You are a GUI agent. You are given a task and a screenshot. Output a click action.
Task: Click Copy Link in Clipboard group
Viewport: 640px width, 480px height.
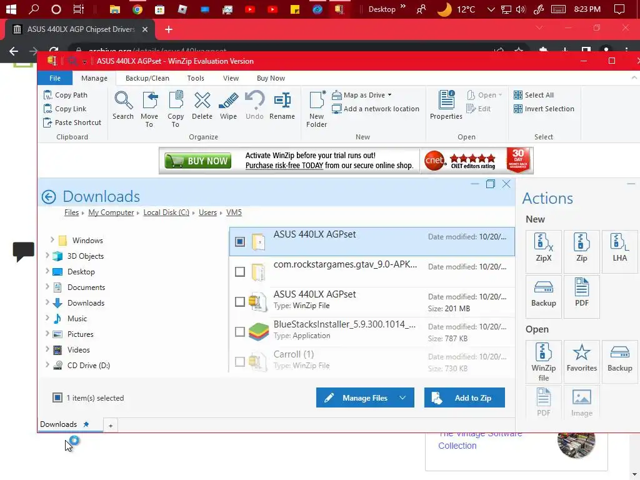[65, 109]
